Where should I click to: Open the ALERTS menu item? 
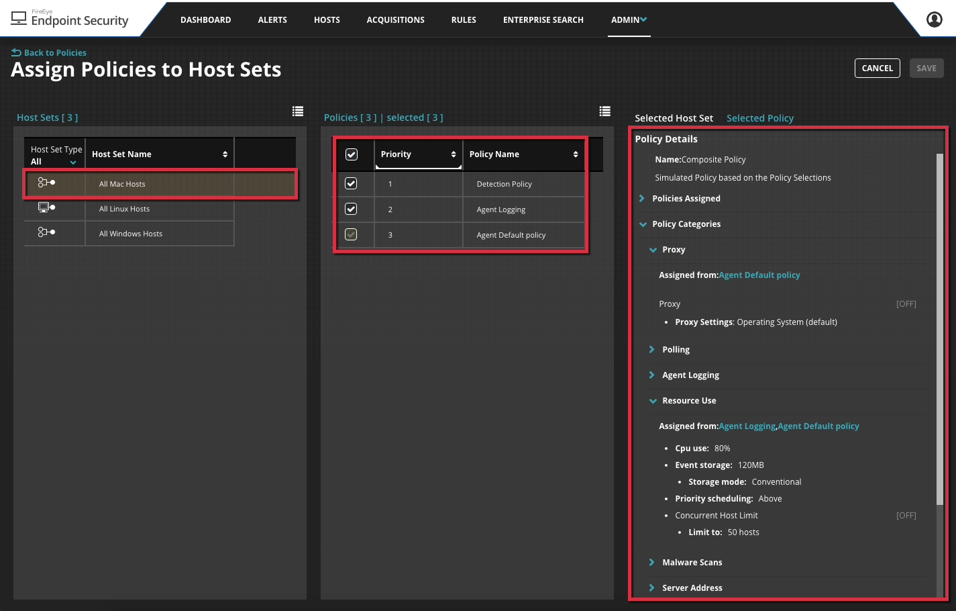pyautogui.click(x=272, y=20)
